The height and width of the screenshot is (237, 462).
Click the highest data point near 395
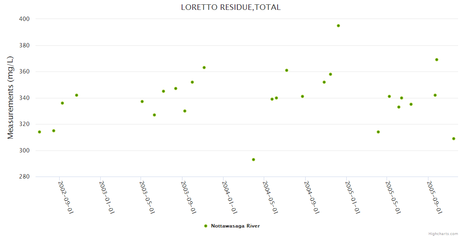tap(338, 26)
